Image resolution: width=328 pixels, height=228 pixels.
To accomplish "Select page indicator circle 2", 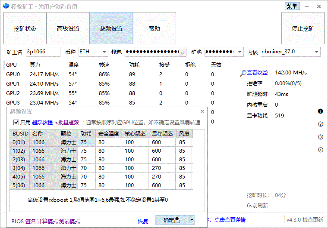I will 320,124.
